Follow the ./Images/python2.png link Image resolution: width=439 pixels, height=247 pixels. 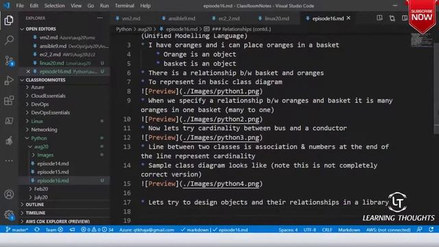221,119
